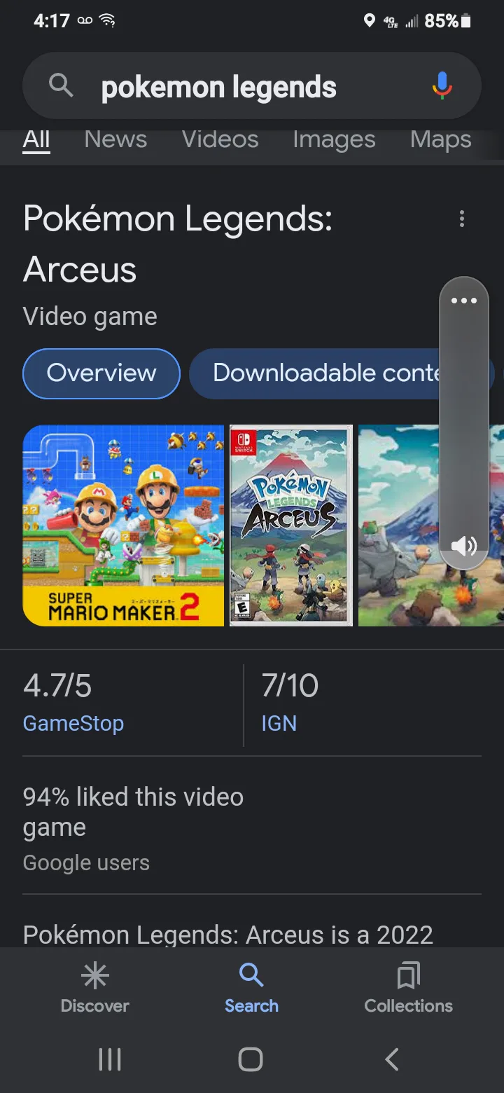This screenshot has height=1093, width=504.
Task: Switch to the News results tab
Action: click(115, 139)
